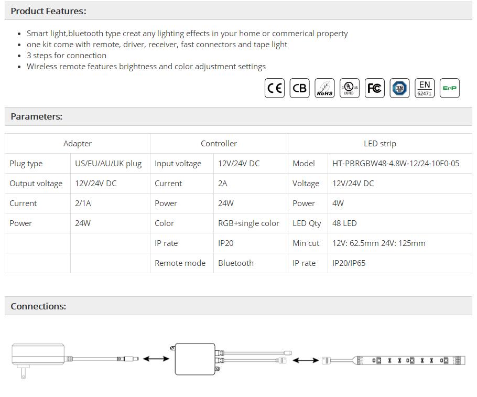477x397 pixels.
Task: Click the Remote mode label
Action: click(x=180, y=263)
